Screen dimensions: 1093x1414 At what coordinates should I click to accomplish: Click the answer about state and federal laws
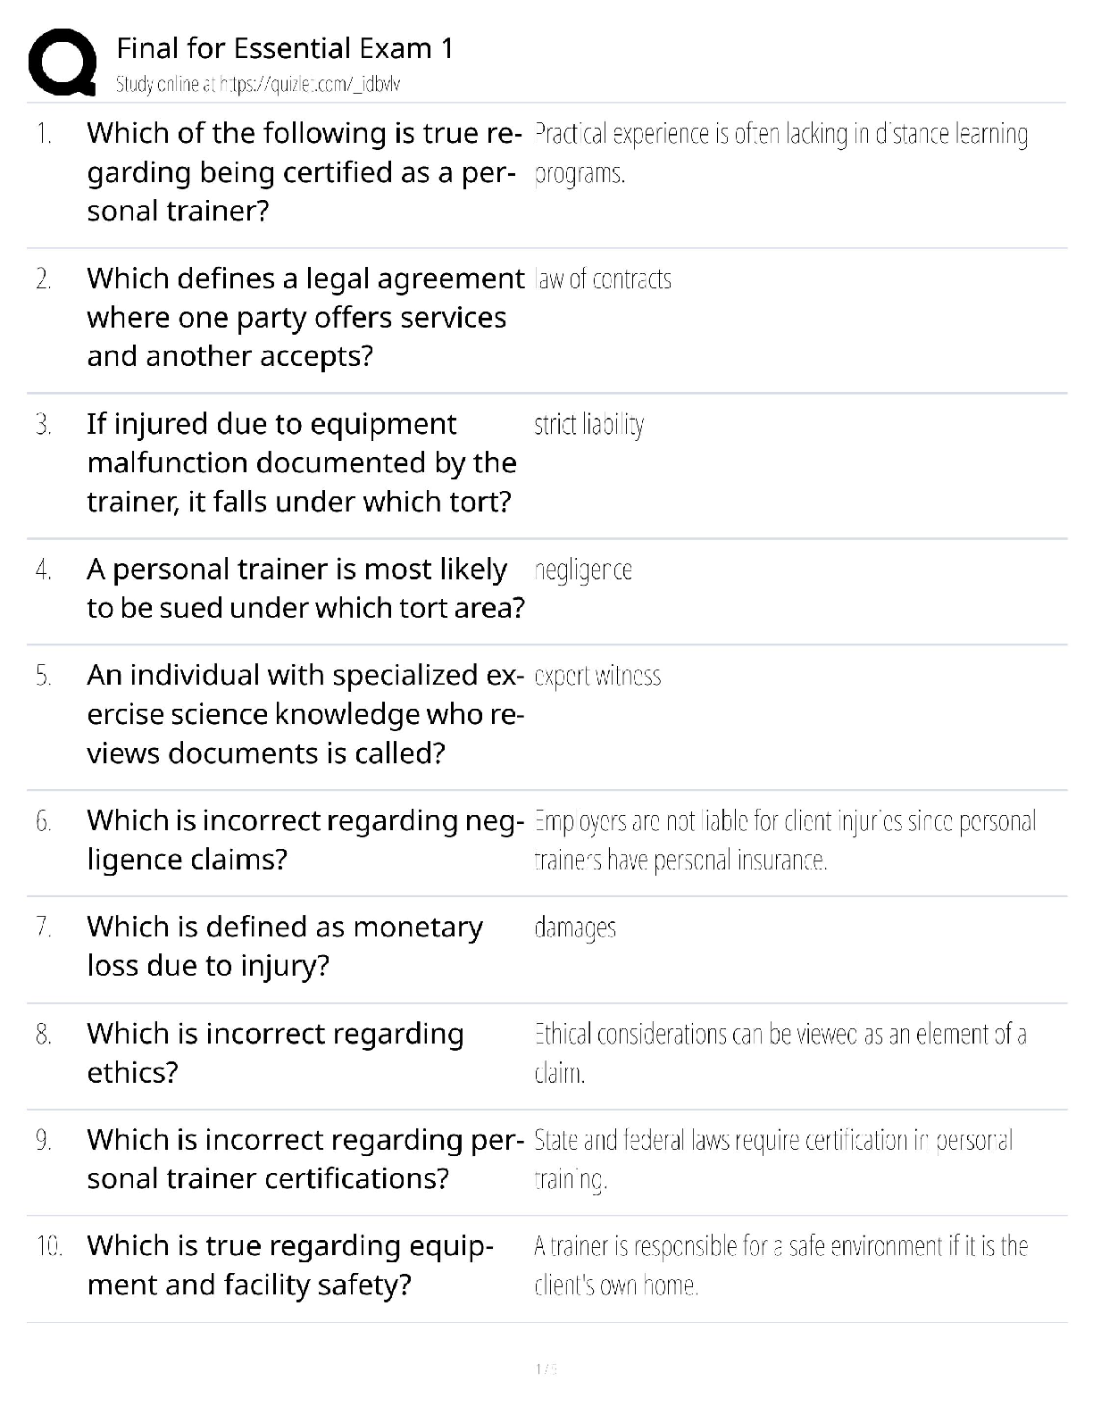(772, 1159)
